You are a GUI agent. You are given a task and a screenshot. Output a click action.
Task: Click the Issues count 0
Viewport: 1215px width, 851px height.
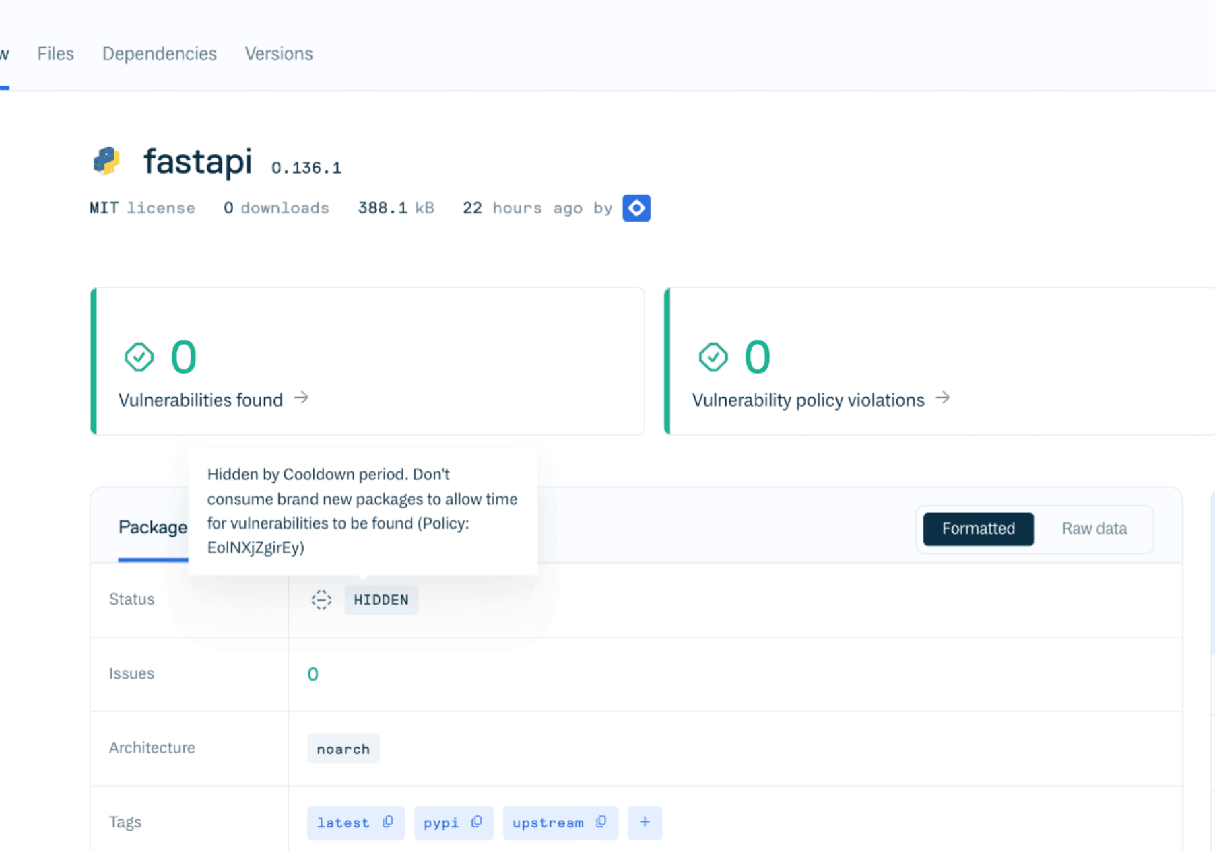tap(313, 674)
